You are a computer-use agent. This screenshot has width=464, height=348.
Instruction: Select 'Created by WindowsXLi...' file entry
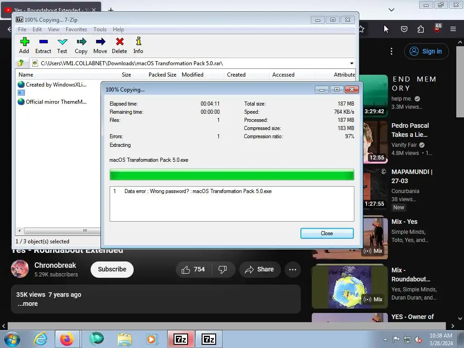(x=52, y=85)
